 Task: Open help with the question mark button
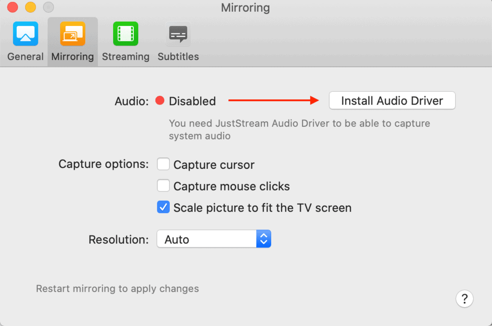click(464, 299)
